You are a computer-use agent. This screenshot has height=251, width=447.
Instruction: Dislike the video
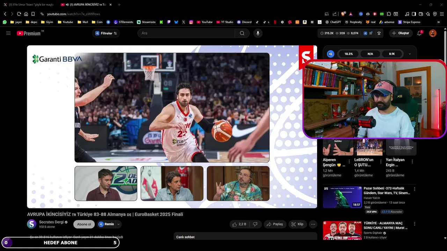255,224
